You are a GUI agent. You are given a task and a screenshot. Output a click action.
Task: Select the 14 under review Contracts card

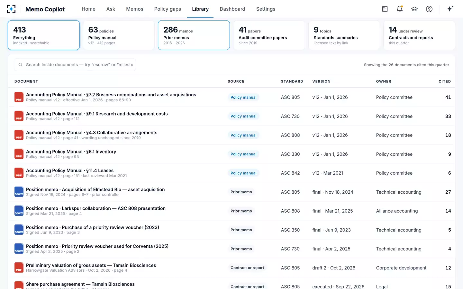[x=419, y=35]
